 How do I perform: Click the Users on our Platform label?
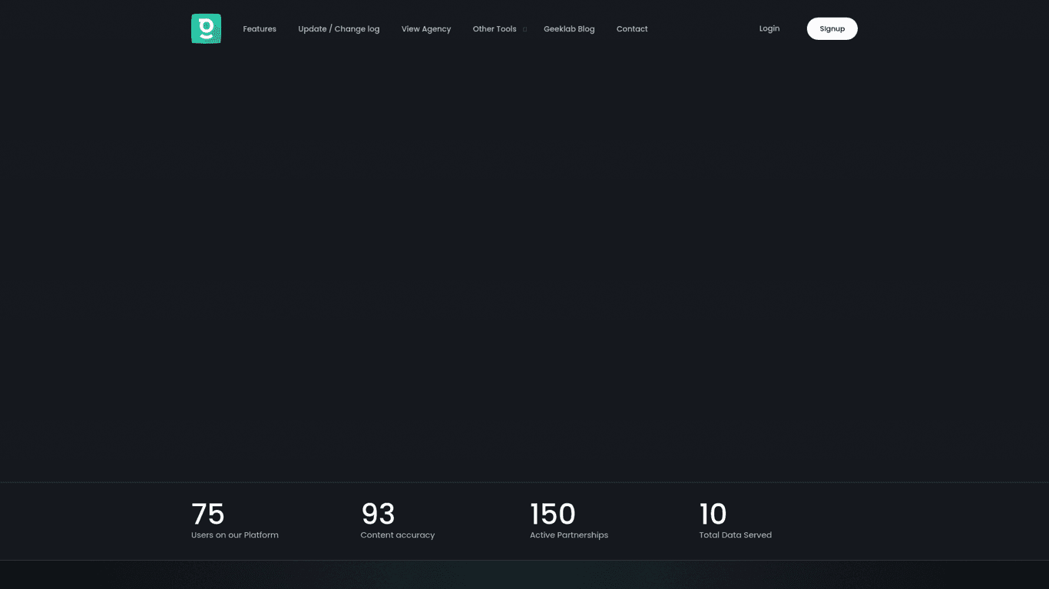[234, 535]
